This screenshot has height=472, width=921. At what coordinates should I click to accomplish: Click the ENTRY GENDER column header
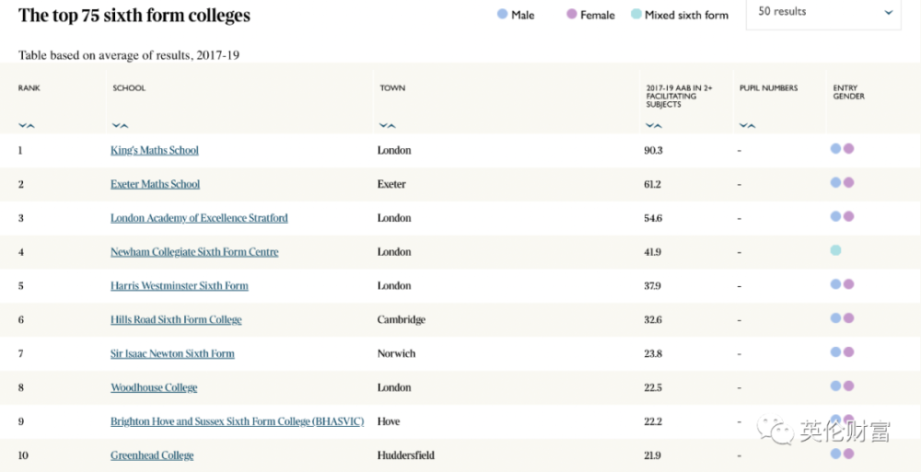pyautogui.click(x=849, y=92)
